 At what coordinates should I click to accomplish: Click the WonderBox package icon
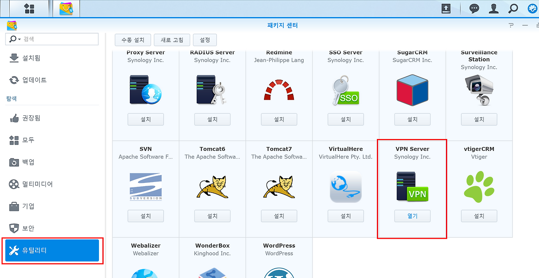point(212,273)
